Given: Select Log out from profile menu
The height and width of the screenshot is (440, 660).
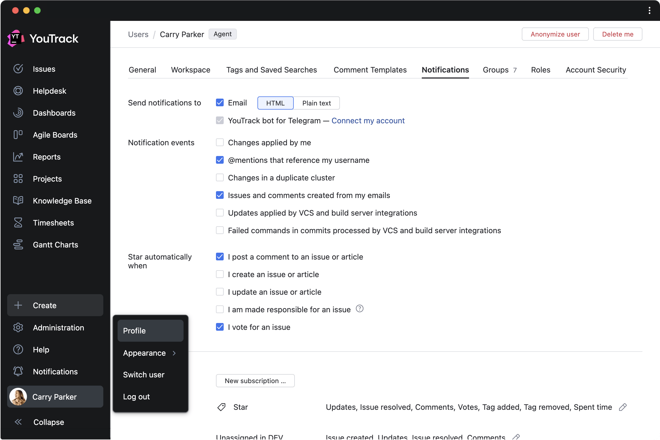Looking at the screenshot, I should (x=137, y=397).
